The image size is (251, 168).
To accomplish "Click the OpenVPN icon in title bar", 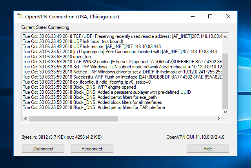I will click(x=20, y=16).
